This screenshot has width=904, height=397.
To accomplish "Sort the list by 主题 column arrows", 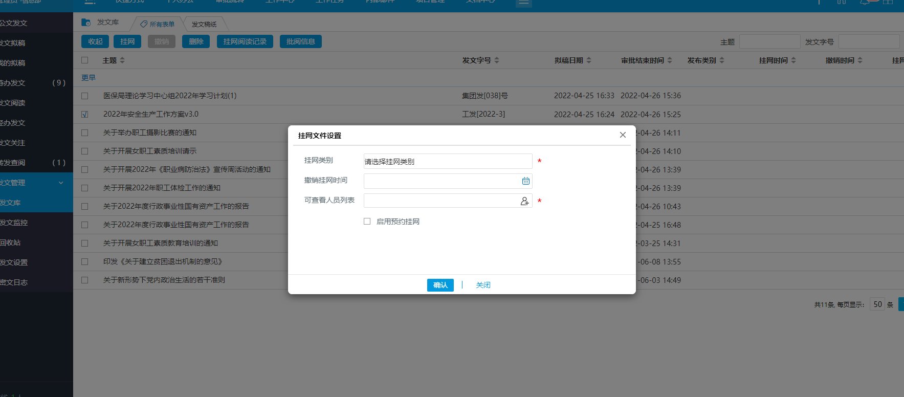I will coord(122,60).
